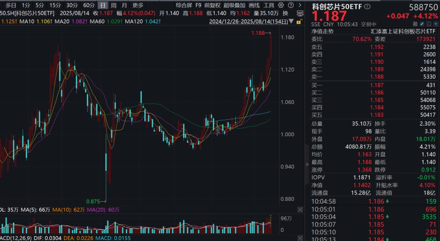Toggle the orange padlock beside the date range
The width and height of the screenshot is (440, 241).
(x=299, y=22)
